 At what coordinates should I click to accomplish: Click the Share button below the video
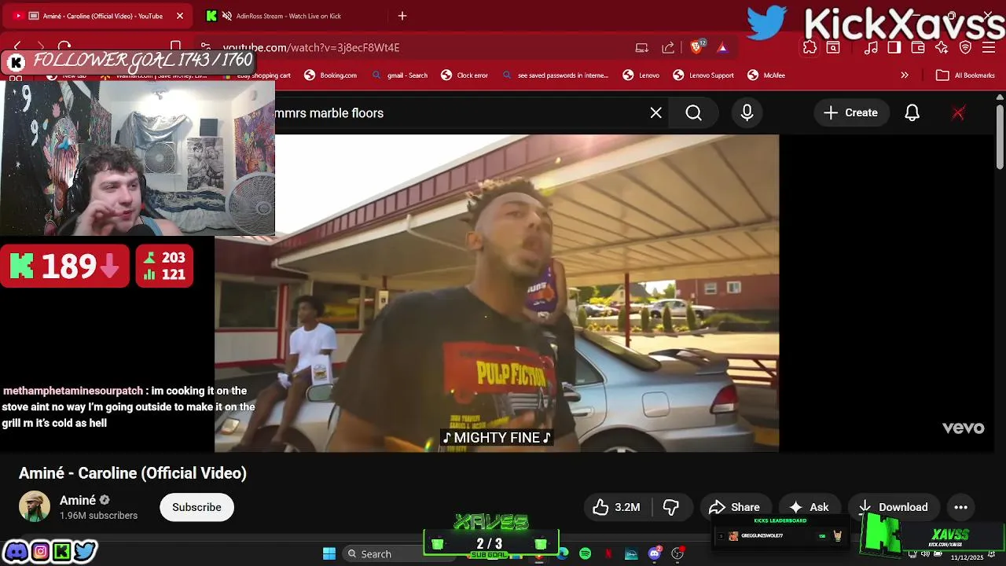[x=734, y=507]
